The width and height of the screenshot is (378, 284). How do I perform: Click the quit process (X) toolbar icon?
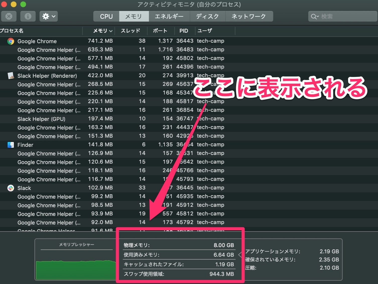(x=9, y=16)
